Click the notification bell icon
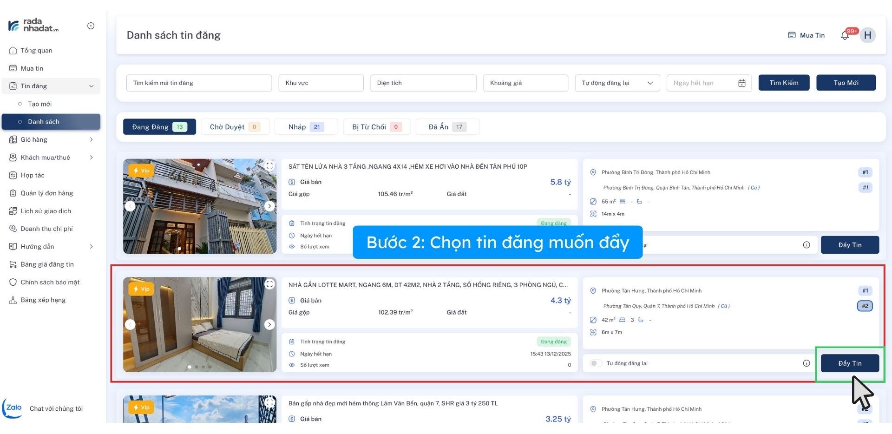This screenshot has width=892, height=434. point(845,36)
